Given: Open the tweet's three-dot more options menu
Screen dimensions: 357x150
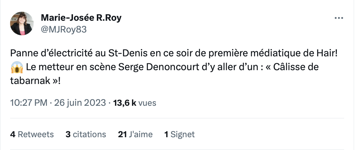Looking at the screenshot, I should pyautogui.click(x=338, y=18).
